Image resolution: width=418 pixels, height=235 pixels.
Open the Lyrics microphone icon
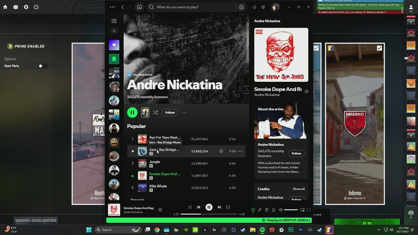[260, 210]
